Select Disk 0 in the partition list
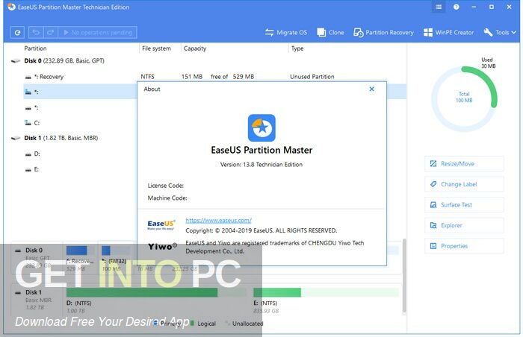Screen dimensions: 523x337 64,60
